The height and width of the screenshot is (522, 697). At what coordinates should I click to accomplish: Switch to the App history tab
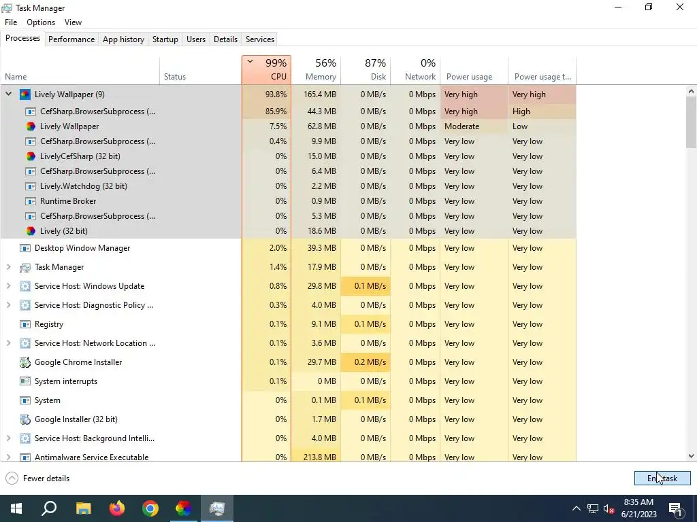pyautogui.click(x=123, y=39)
